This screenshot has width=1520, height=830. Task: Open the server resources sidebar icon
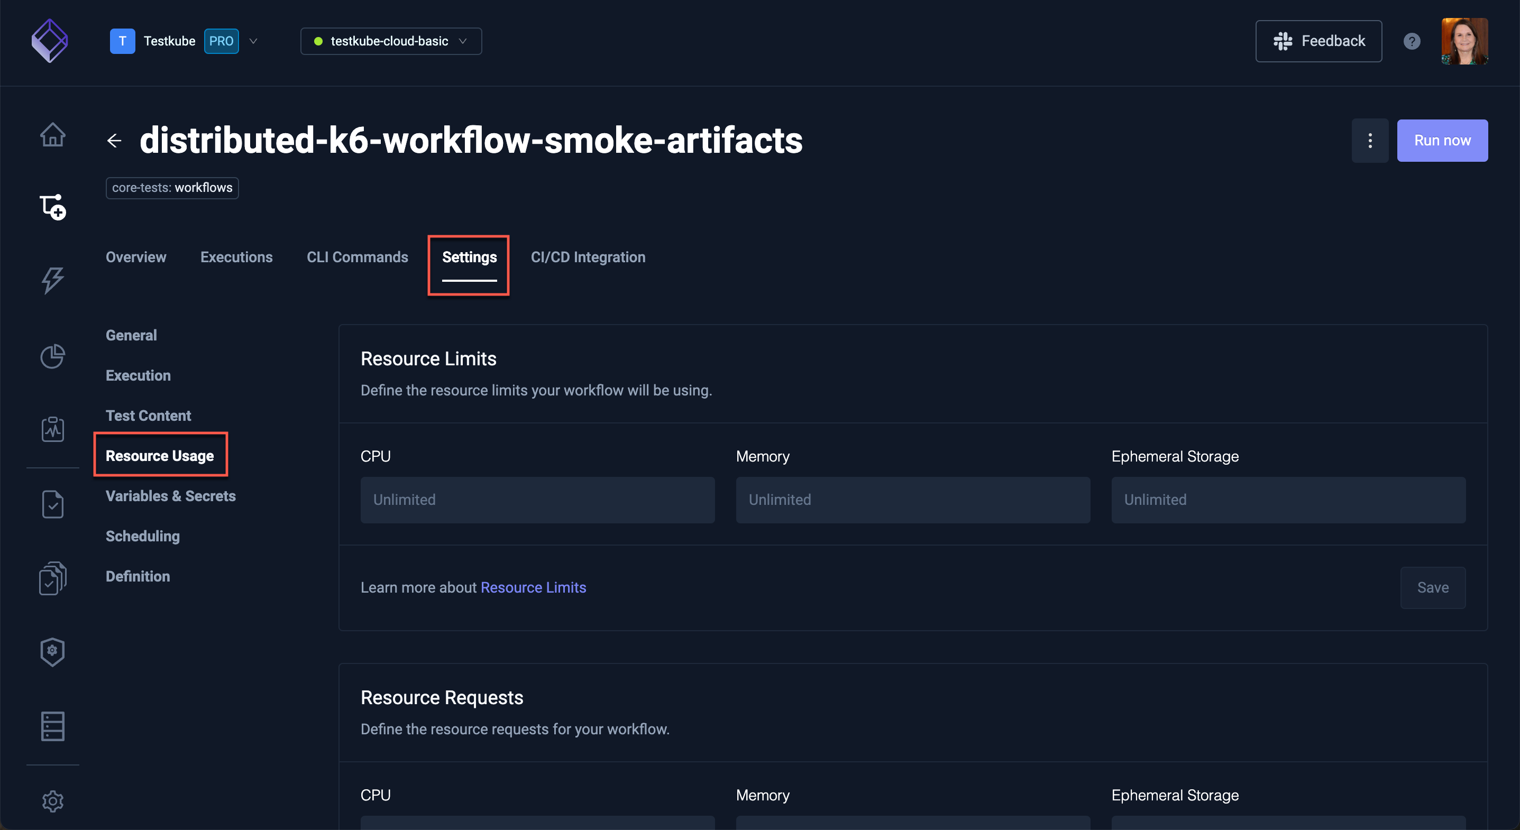tap(52, 725)
